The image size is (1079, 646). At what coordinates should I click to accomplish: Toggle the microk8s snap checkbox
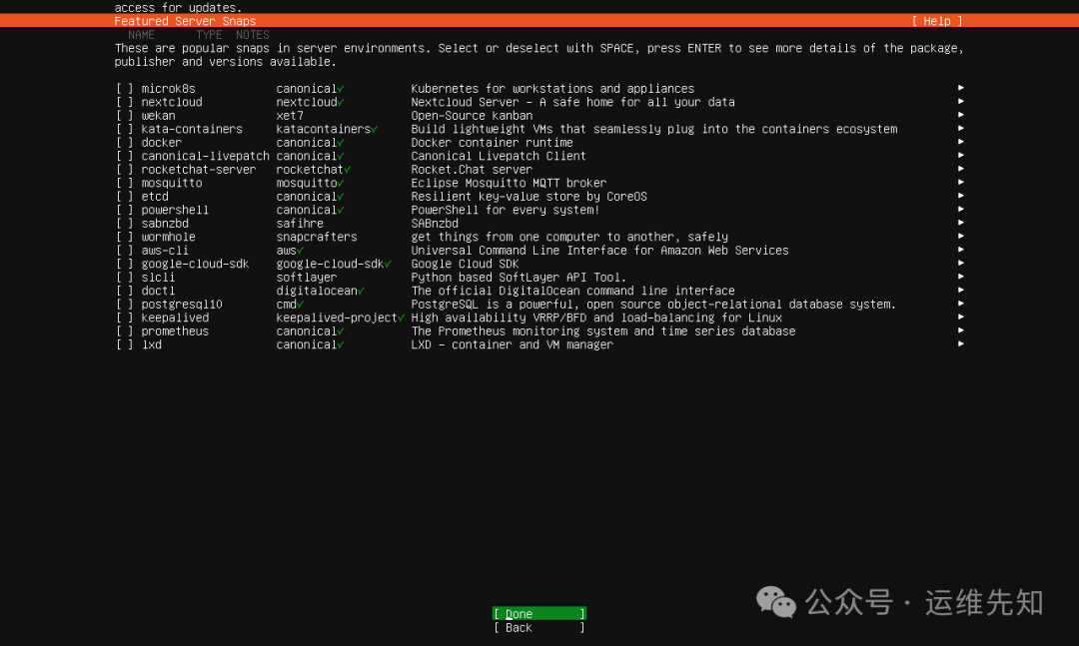(125, 89)
